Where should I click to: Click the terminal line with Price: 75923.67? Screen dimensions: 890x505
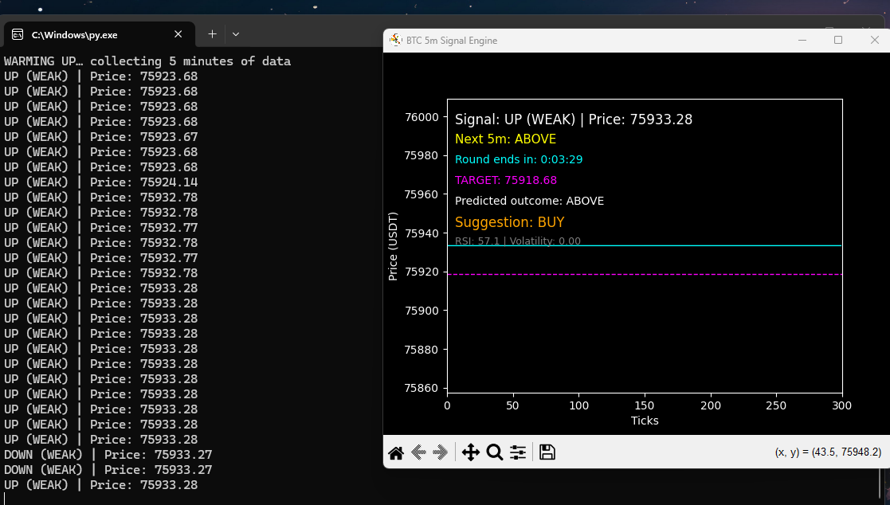pos(101,137)
